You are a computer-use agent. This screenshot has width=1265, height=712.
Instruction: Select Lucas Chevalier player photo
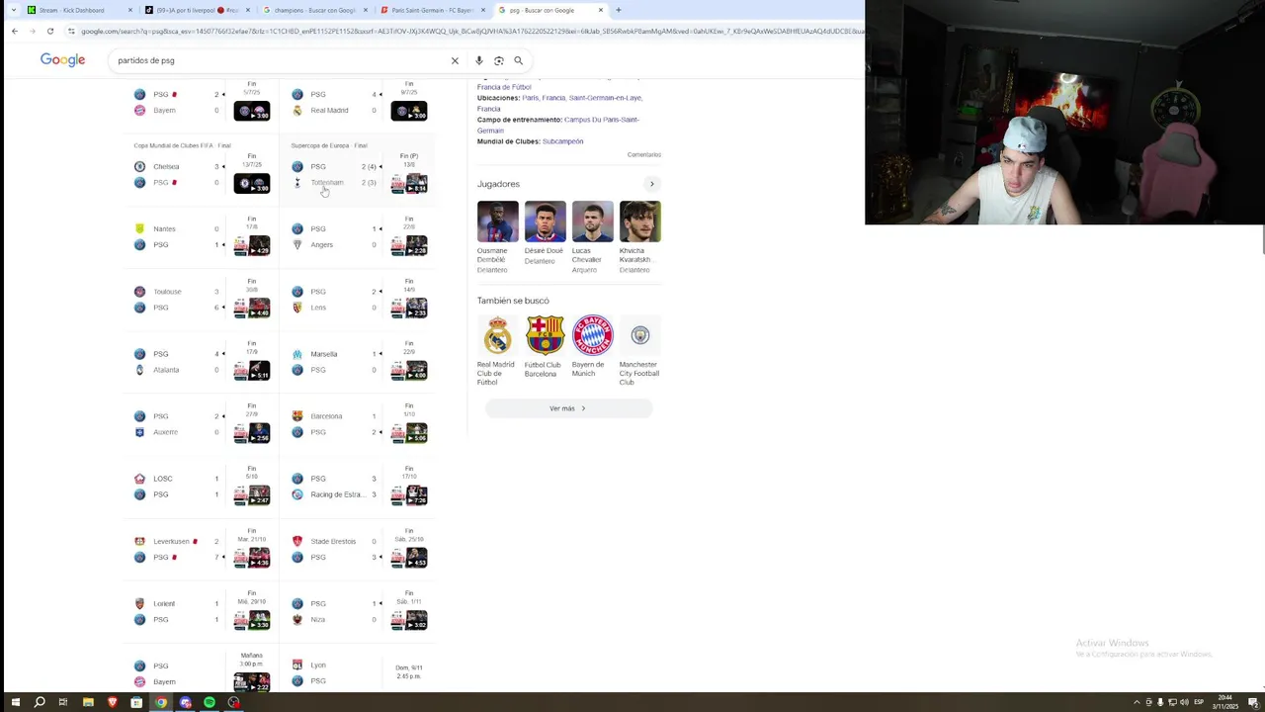click(592, 222)
